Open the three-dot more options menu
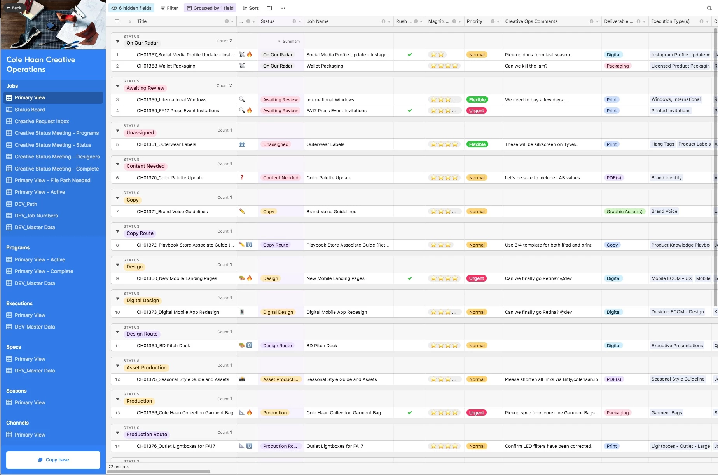The image size is (718, 475). (x=283, y=8)
